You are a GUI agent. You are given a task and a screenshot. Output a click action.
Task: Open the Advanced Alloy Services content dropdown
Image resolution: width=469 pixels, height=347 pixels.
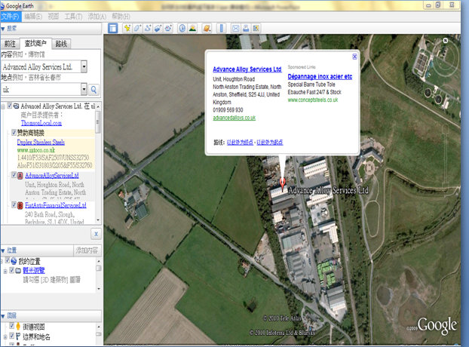pos(84,66)
